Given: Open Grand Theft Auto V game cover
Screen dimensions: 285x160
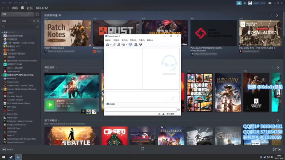Looking at the screenshot, I should pyautogui.click(x=199, y=92).
